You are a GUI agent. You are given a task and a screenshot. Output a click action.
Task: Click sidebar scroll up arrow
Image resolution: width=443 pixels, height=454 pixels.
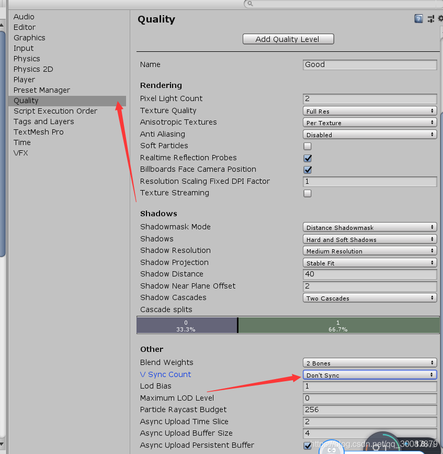(x=2, y=25)
